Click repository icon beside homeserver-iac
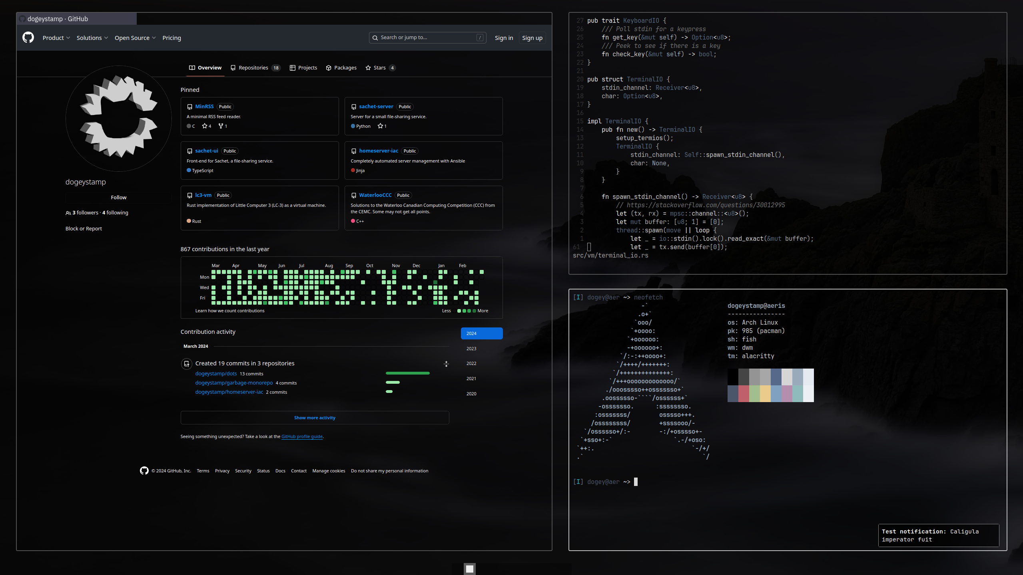 (x=354, y=151)
